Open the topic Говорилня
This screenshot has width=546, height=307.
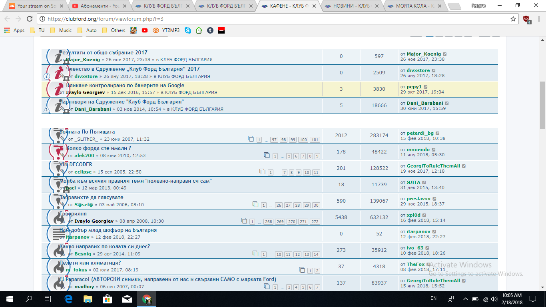point(74,214)
